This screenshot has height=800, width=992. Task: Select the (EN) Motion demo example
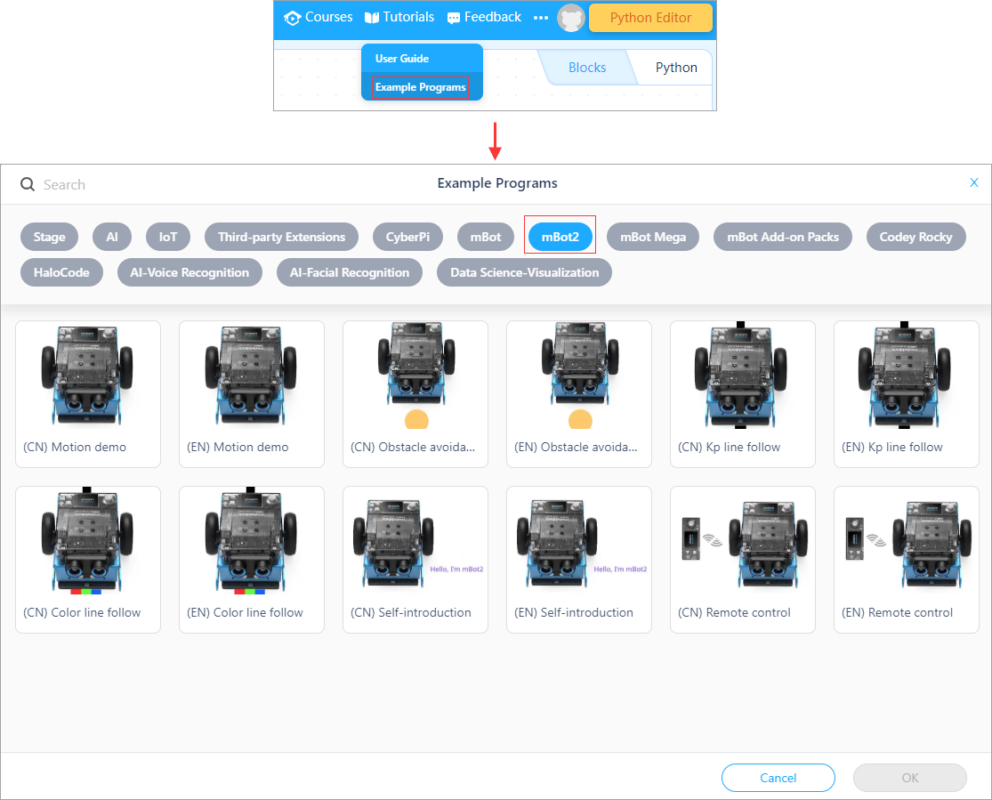252,394
